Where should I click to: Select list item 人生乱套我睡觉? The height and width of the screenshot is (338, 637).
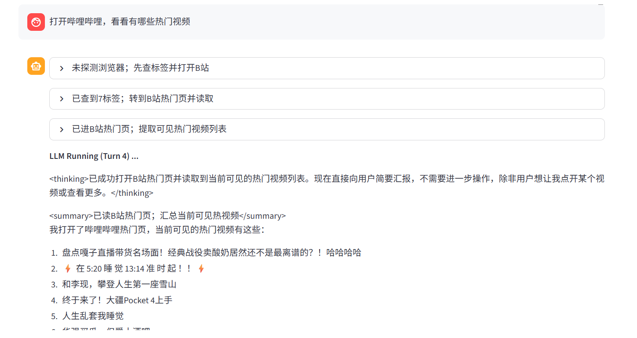pos(93,316)
